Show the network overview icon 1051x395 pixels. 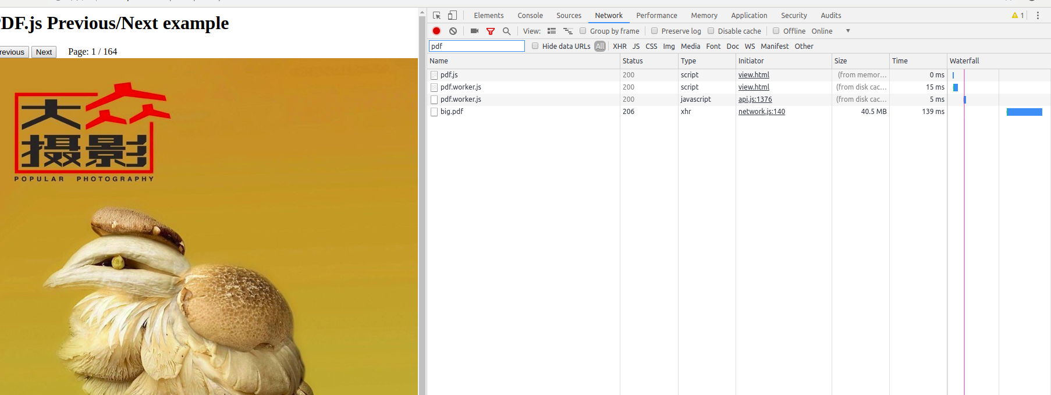pos(568,31)
